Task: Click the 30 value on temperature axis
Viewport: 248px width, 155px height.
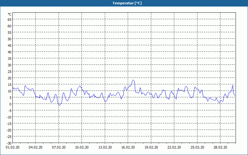Action: [x=10, y=65]
